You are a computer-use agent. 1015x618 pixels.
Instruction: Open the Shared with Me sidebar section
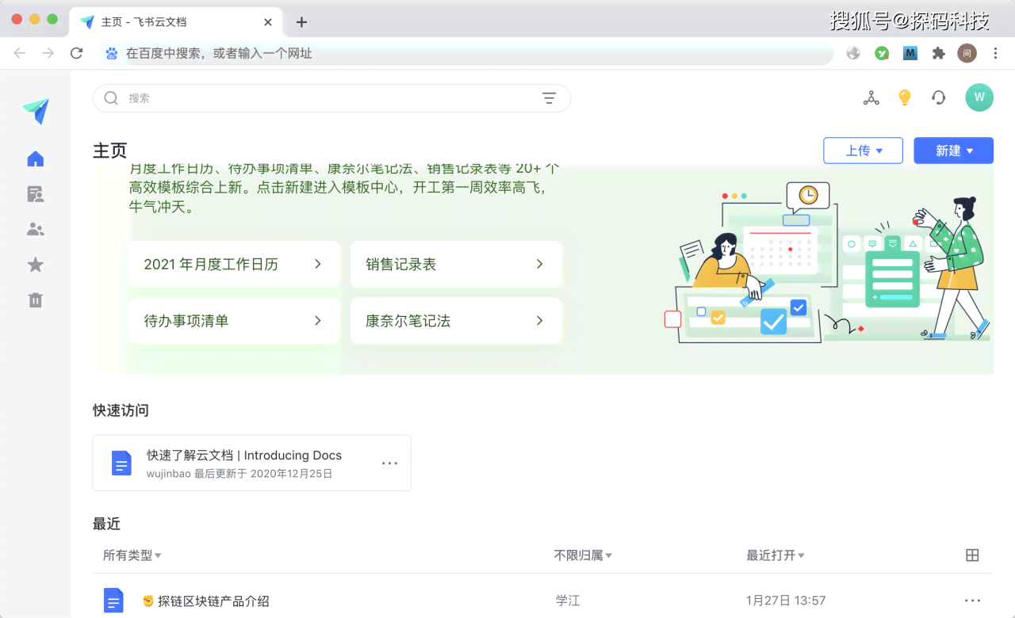tap(35, 229)
